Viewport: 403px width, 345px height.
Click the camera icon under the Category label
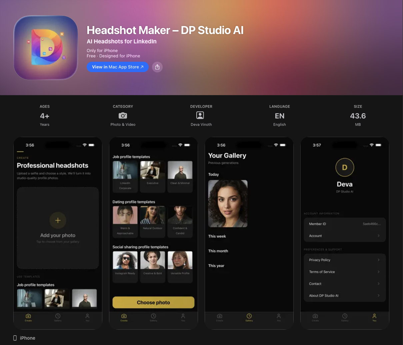tap(123, 115)
